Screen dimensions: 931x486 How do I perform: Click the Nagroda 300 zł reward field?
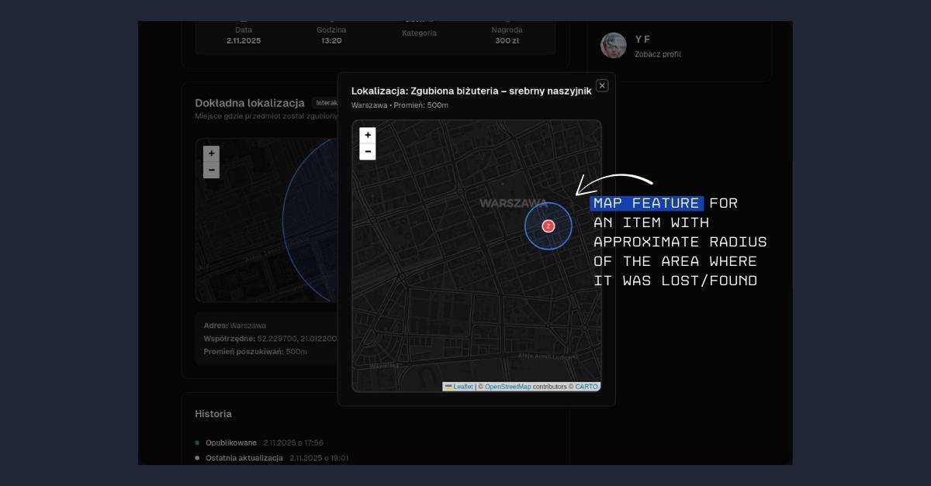(507, 36)
